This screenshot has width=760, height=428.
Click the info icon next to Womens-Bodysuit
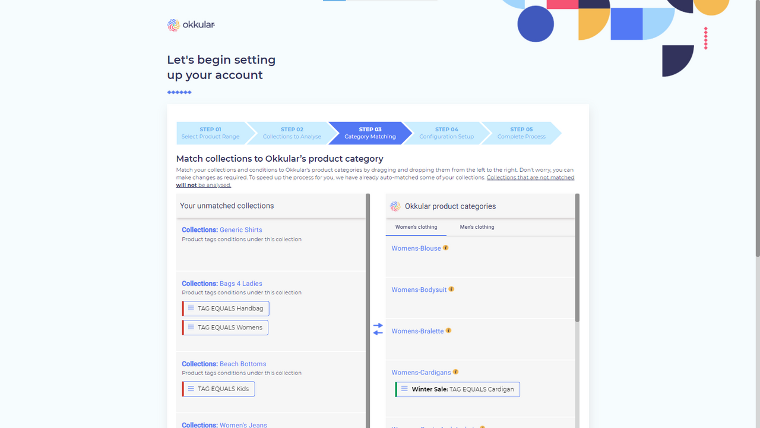tap(451, 288)
